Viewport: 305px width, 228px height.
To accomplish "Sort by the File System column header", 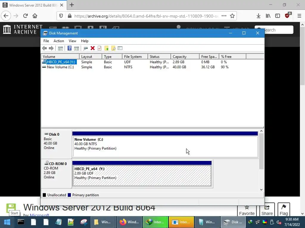I will tap(135, 57).
